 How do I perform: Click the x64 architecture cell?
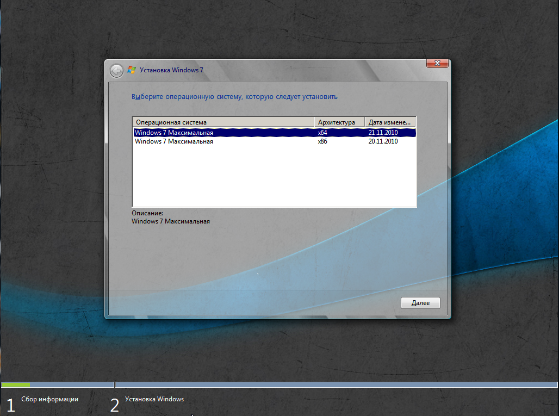(x=322, y=133)
